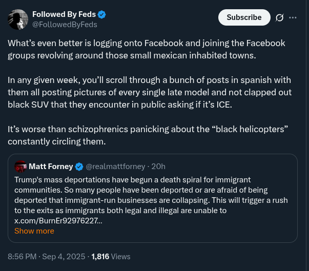Select the Matt Forney name in the quote
Screen dimensions: 309x271
tap(51, 166)
